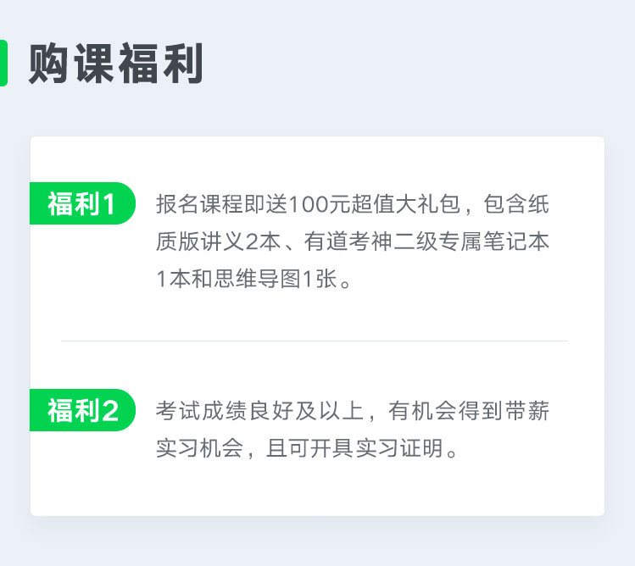Click the 购课福利 heading

(116, 64)
